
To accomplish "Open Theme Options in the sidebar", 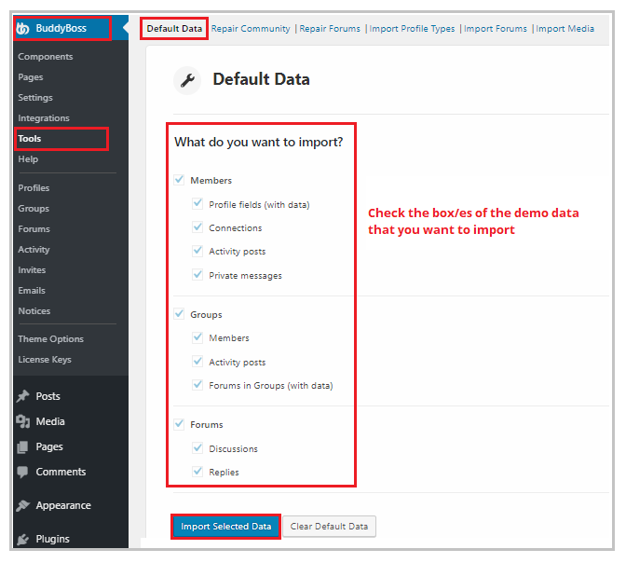I will pyautogui.click(x=50, y=339).
